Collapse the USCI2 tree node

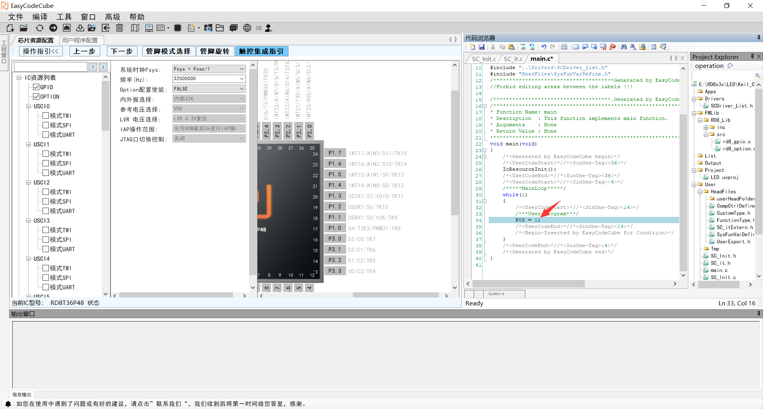[x=29, y=182]
